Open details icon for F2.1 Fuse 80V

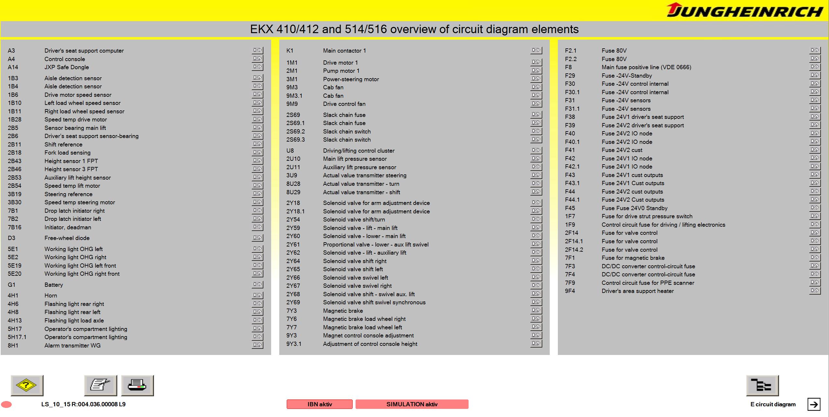pyautogui.click(x=815, y=50)
